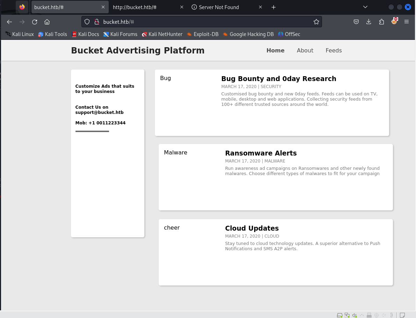416x318 pixels.
Task: Open the Google Hacking DB bookmark
Action: click(248, 34)
